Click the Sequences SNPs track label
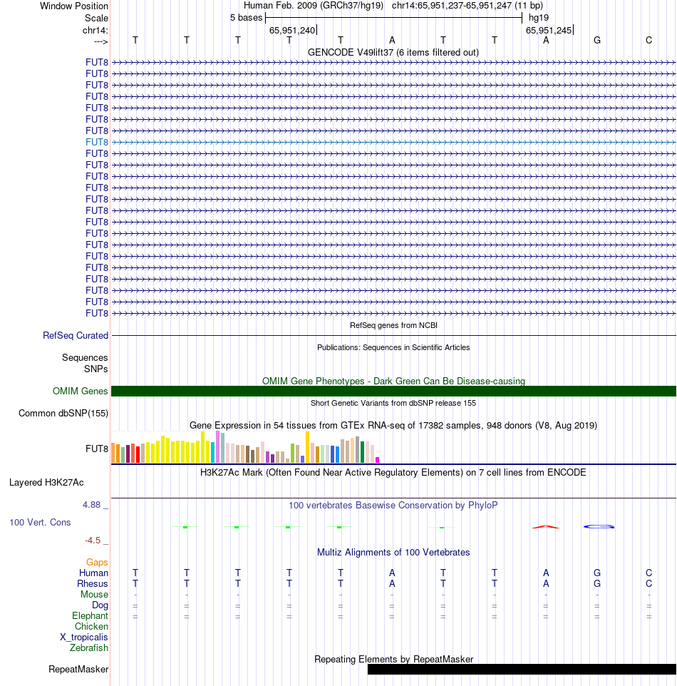This screenshot has height=686, width=677. click(x=85, y=363)
